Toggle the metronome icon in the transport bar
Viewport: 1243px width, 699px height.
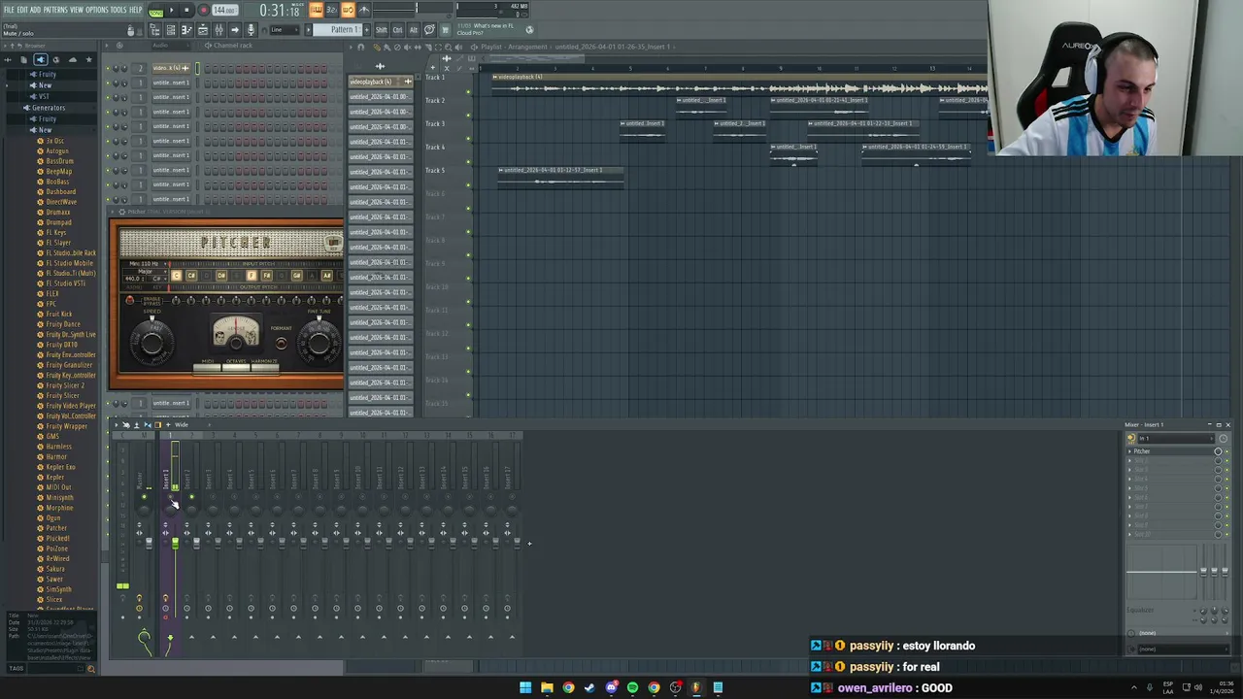click(x=363, y=10)
